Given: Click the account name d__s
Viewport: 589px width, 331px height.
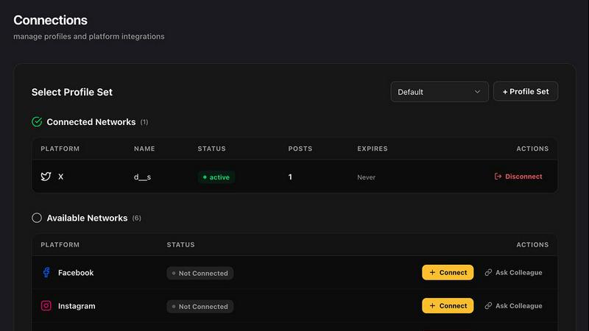Looking at the screenshot, I should point(142,177).
